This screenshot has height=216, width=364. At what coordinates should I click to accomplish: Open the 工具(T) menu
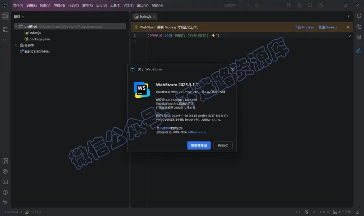(115, 5)
